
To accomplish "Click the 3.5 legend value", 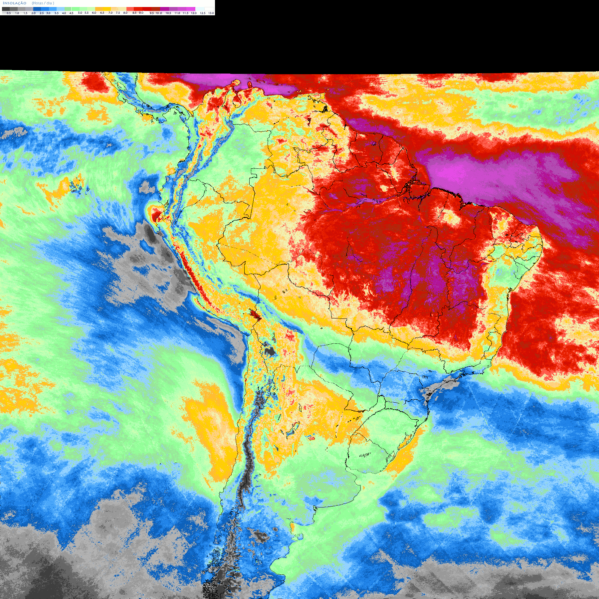I will pyautogui.click(x=57, y=13).
